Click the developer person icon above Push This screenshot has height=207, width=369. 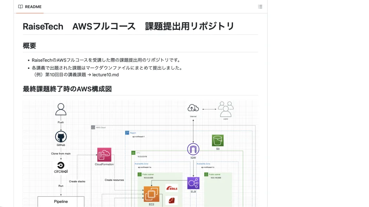pyautogui.click(x=61, y=109)
